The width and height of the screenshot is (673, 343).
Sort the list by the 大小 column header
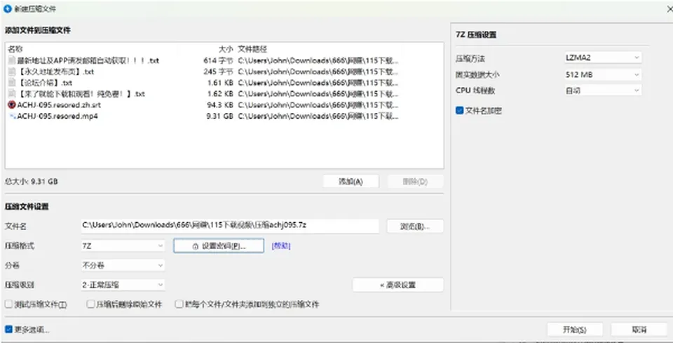pyautogui.click(x=226, y=49)
